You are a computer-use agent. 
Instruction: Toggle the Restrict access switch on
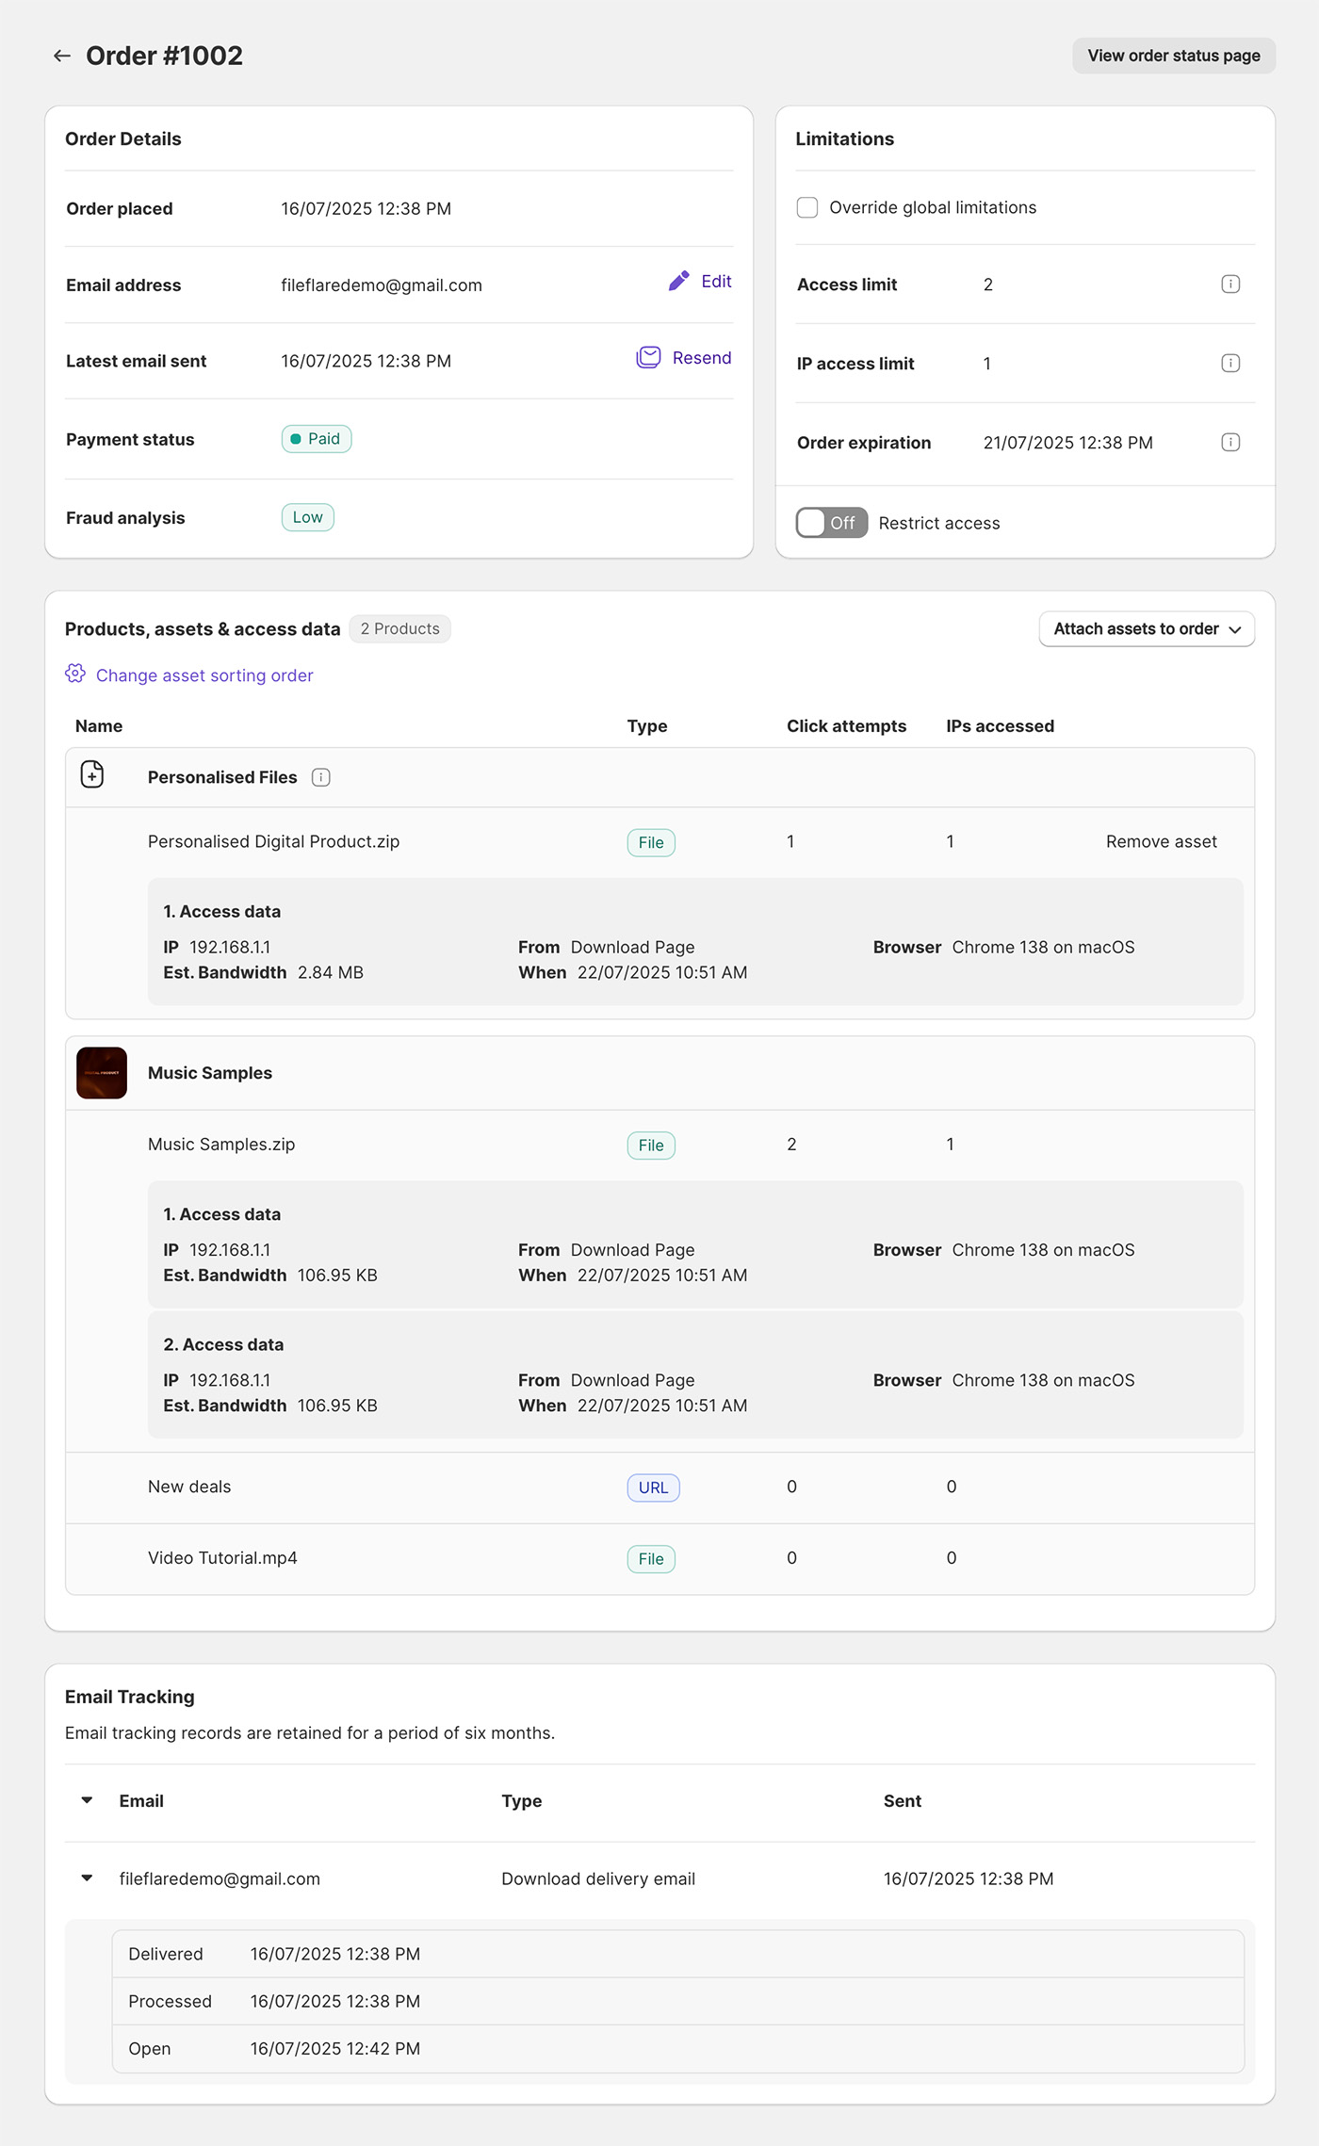click(831, 523)
